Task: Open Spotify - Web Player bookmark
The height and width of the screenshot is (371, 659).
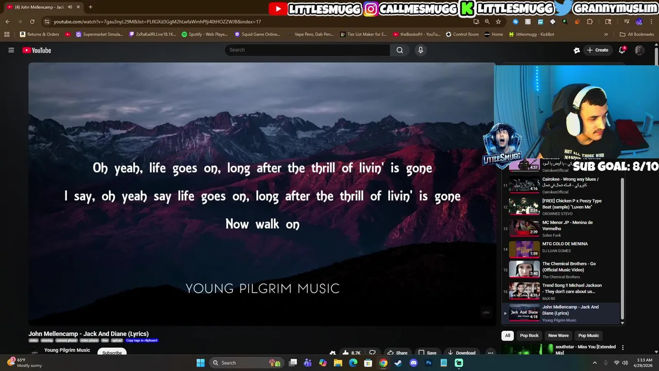Action: 205,35
